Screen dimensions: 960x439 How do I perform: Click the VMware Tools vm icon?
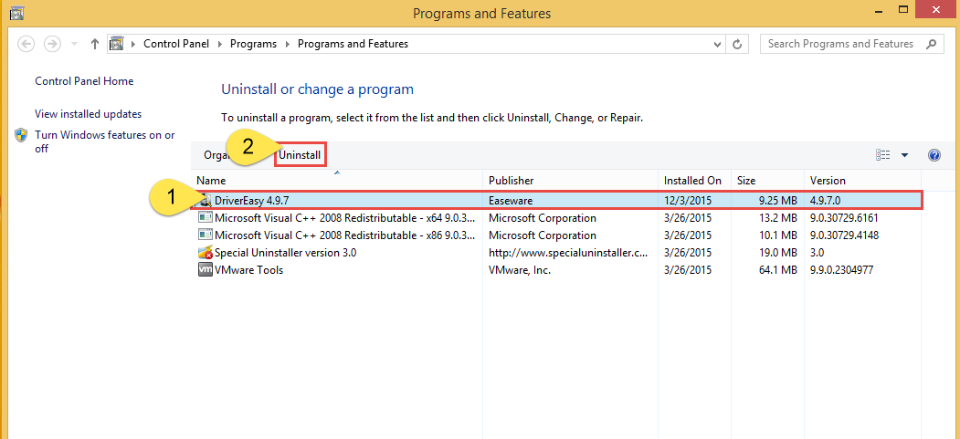(206, 269)
